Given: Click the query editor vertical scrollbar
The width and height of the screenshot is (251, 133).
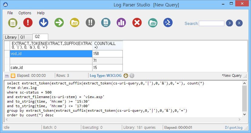Looking at the screenshot, I should (244, 99).
